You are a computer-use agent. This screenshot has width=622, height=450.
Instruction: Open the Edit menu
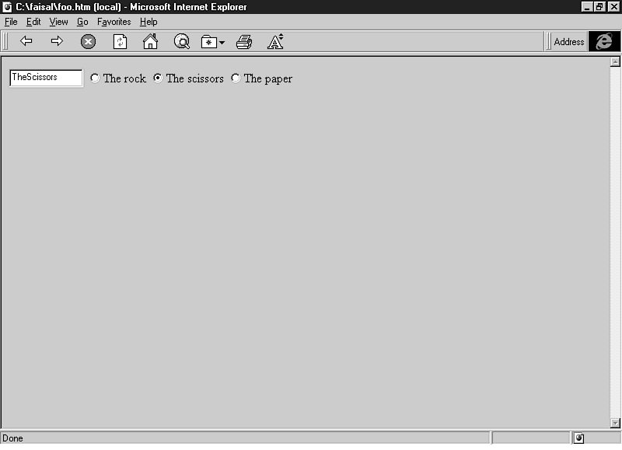(x=33, y=22)
